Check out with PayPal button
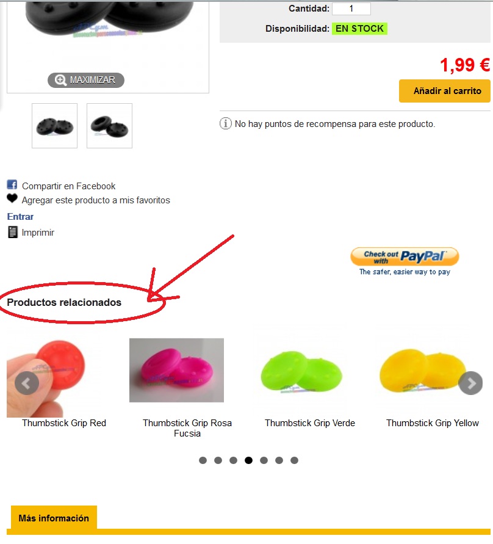This screenshot has height=544, width=493. click(405, 256)
